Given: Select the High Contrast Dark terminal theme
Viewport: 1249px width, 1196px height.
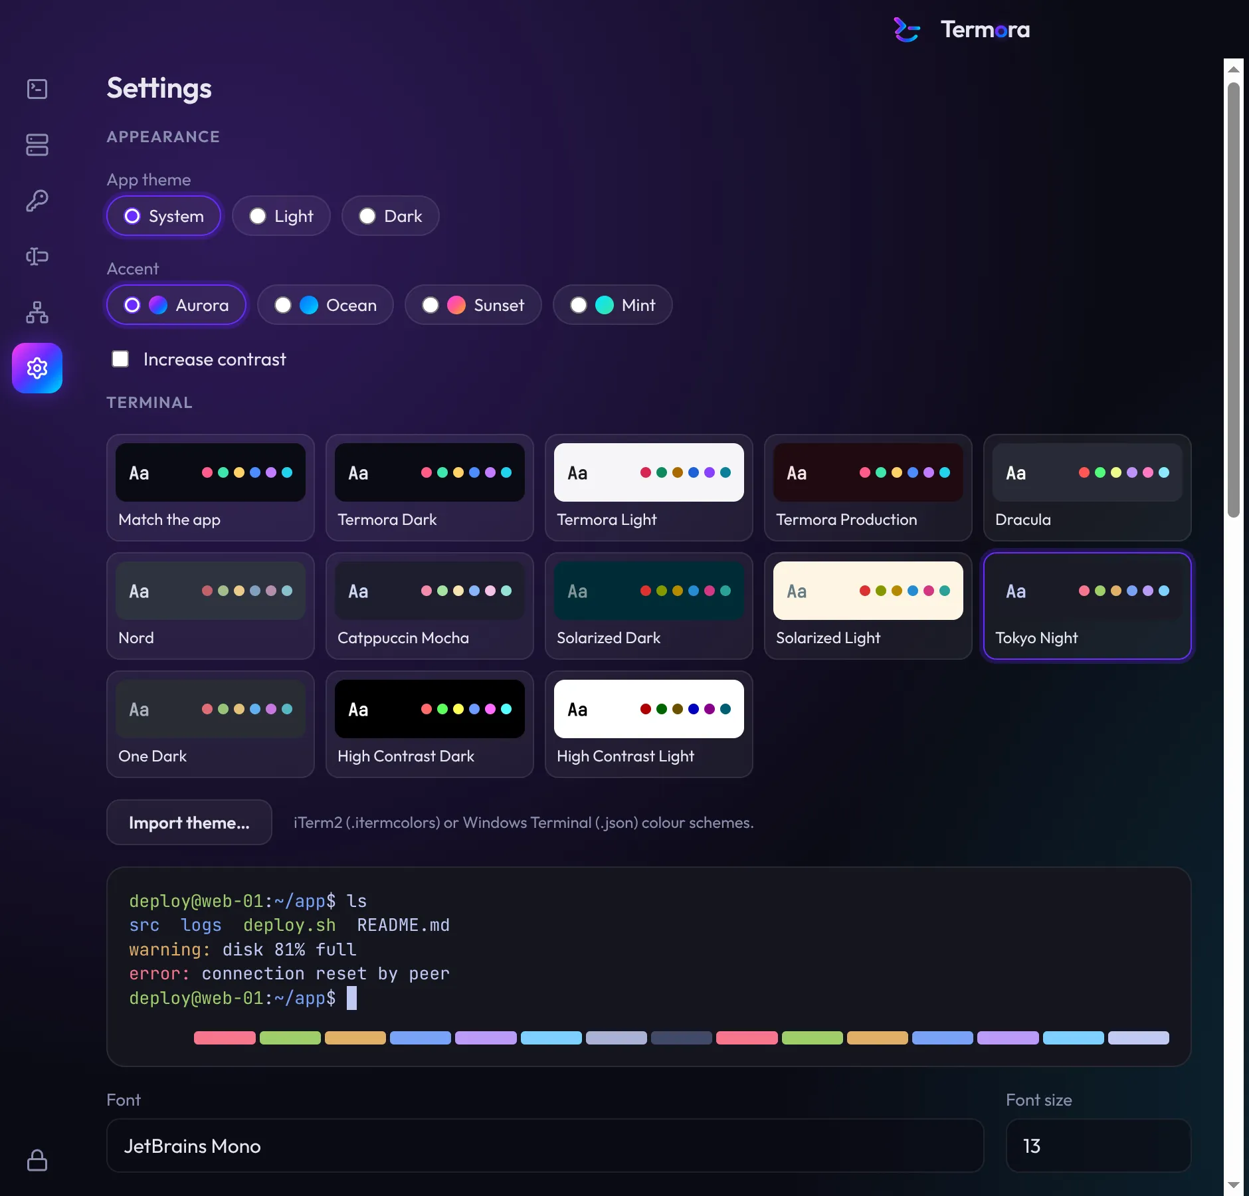Looking at the screenshot, I should tap(430, 724).
